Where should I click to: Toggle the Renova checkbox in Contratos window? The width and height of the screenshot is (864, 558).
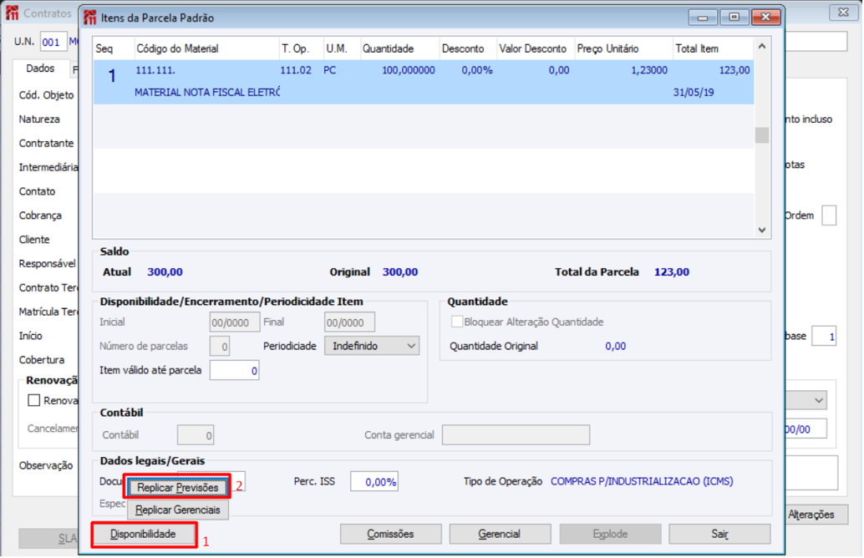point(33,400)
